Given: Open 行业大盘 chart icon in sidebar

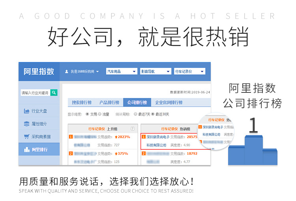Looking at the screenshot, I should tap(27, 111).
